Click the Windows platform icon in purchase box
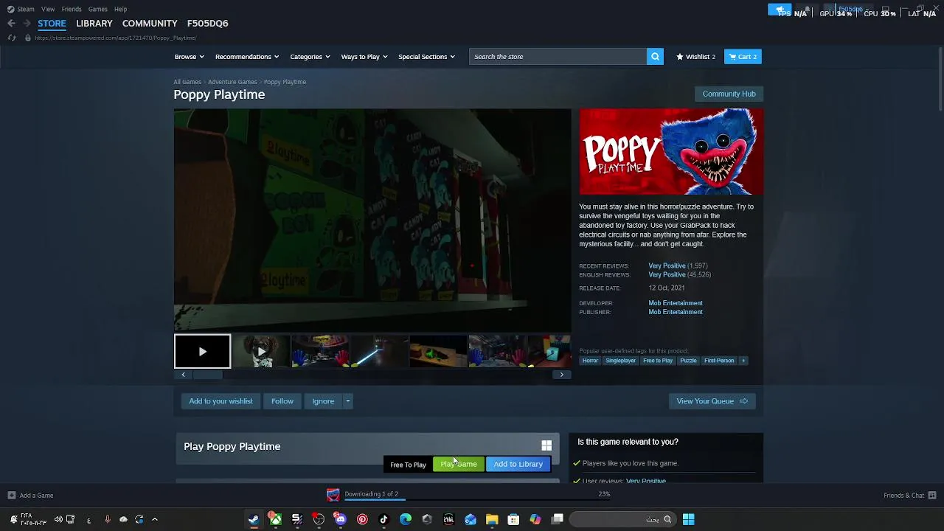 pos(546,445)
